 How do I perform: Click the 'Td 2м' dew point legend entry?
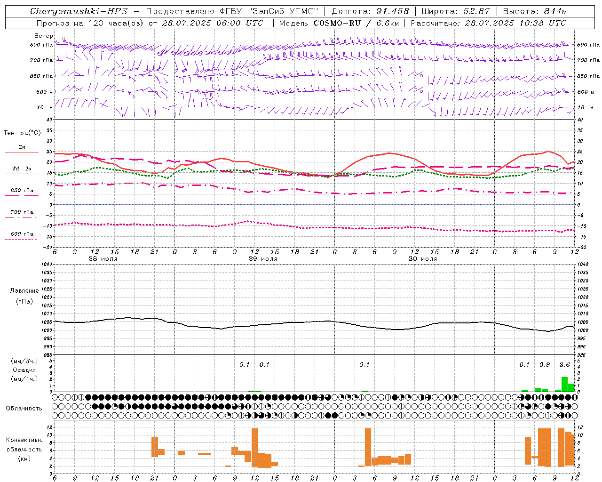tap(22, 169)
